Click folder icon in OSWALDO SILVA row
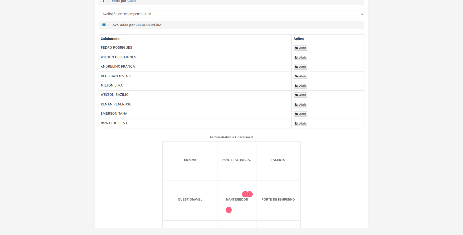 [x=297, y=124]
